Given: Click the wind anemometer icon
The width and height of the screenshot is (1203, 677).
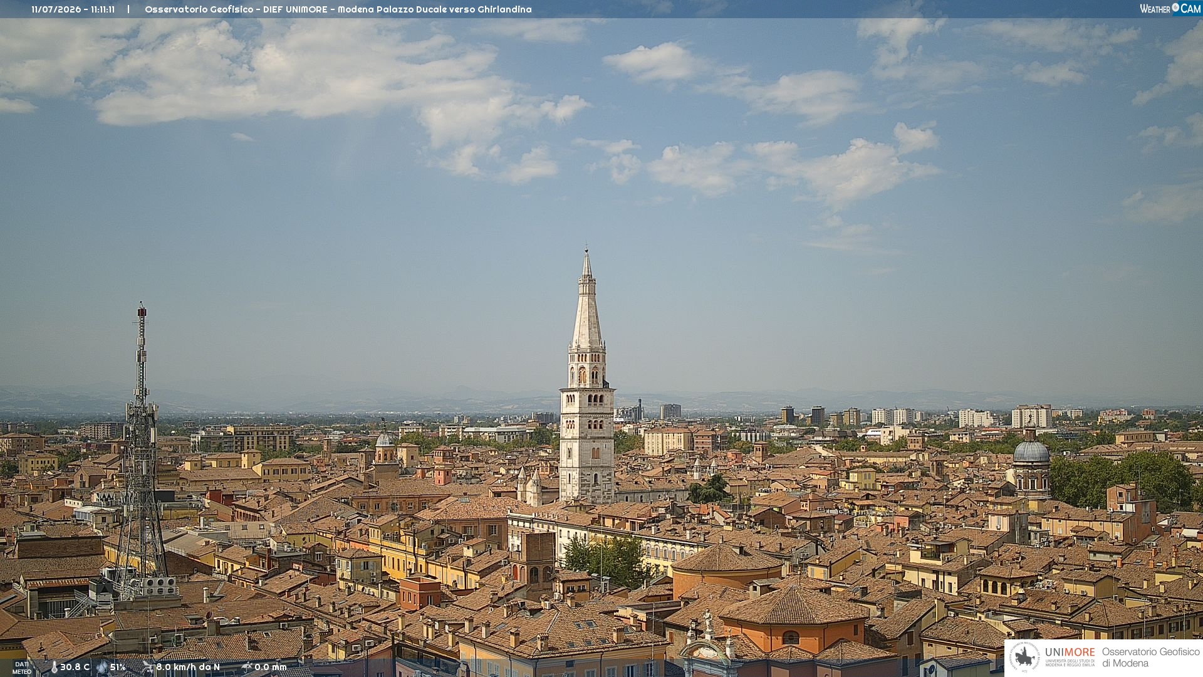Looking at the screenshot, I should (147, 667).
